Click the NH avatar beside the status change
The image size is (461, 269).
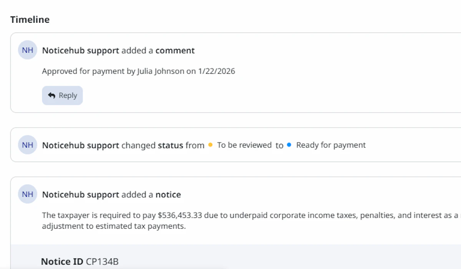(x=27, y=145)
